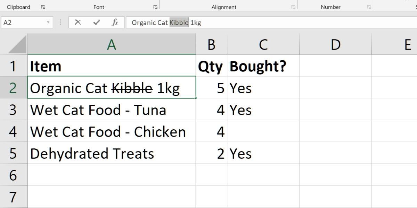Select column A header

click(111, 45)
